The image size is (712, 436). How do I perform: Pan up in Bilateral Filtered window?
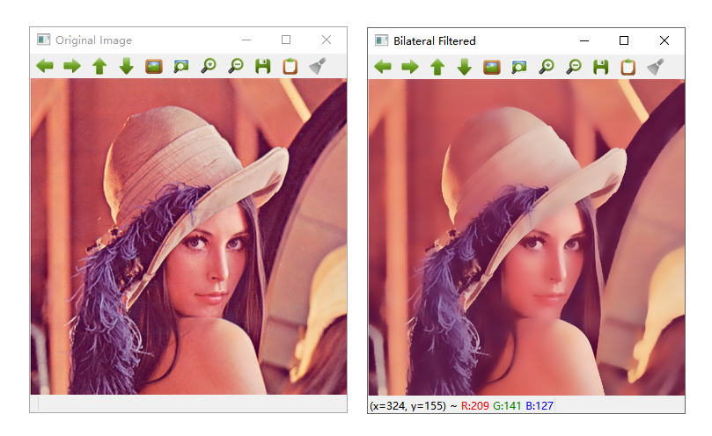point(437,67)
